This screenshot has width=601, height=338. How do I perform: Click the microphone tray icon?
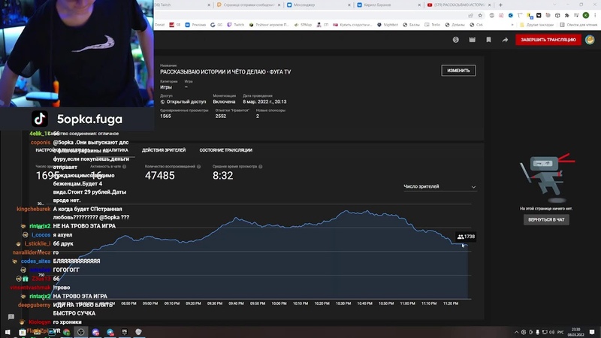click(537, 332)
